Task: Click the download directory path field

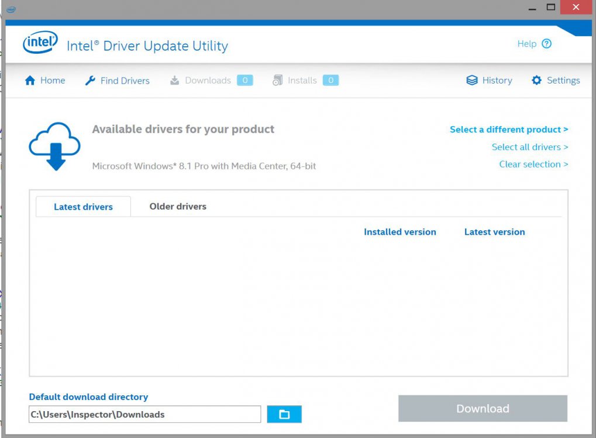Action: point(145,414)
